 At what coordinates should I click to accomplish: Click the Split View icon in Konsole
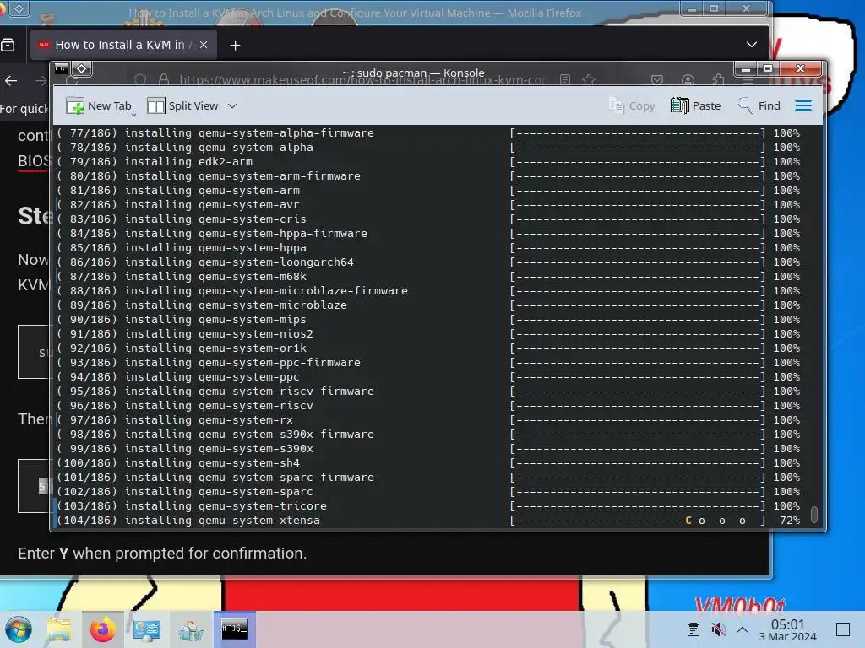[x=156, y=105]
